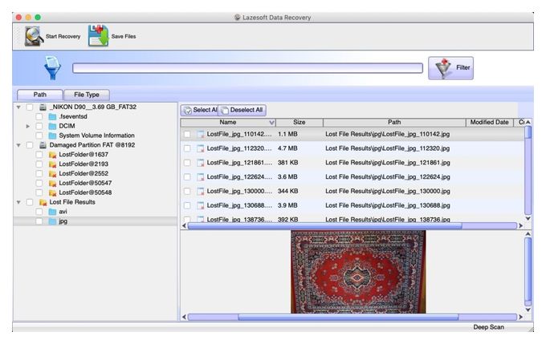Click the LostFolder@2552 folder icon

52,173
